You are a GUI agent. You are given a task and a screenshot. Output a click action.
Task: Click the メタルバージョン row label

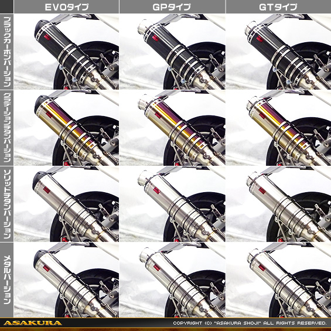(7, 280)
